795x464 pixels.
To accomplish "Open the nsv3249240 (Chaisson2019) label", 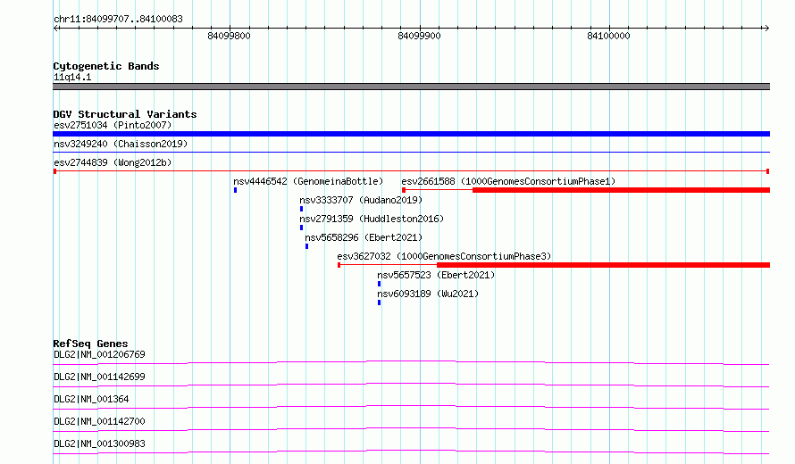I will [121, 144].
